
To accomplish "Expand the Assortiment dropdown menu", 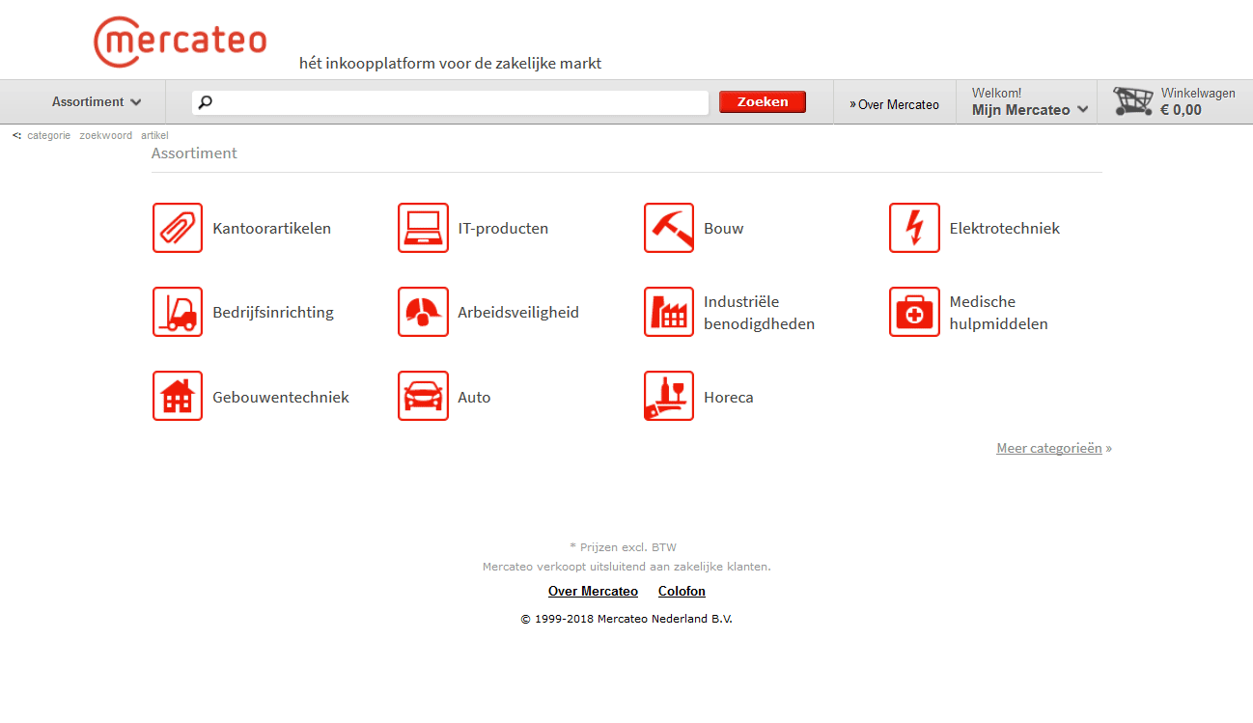I will tap(97, 101).
